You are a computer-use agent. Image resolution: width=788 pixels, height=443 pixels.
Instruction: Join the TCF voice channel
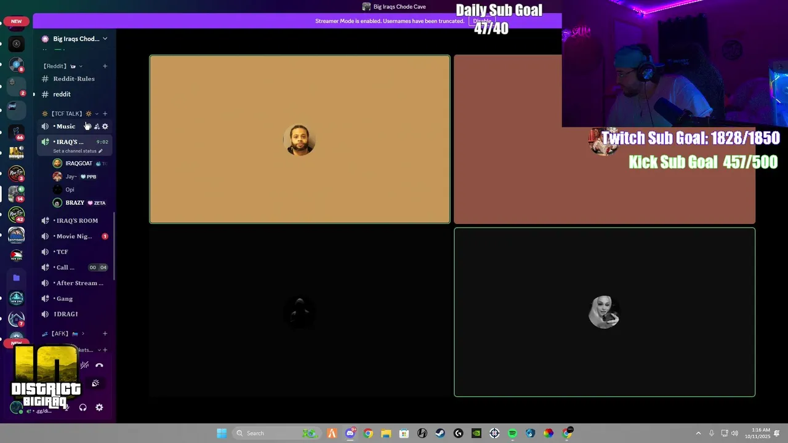[x=75, y=252]
